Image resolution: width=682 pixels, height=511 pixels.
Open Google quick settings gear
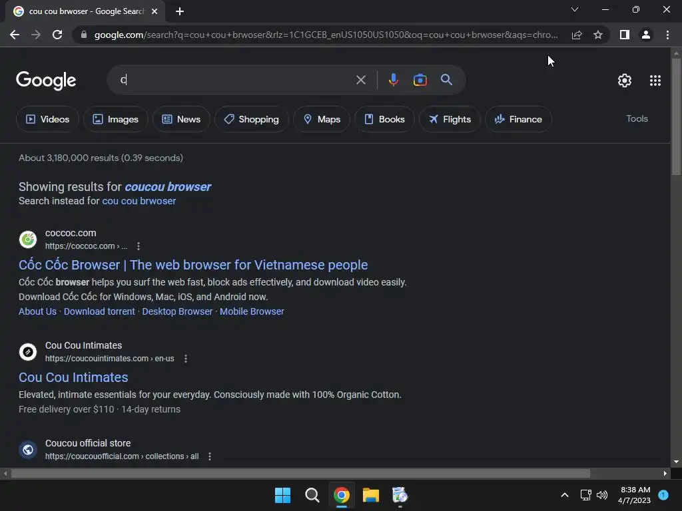625,81
